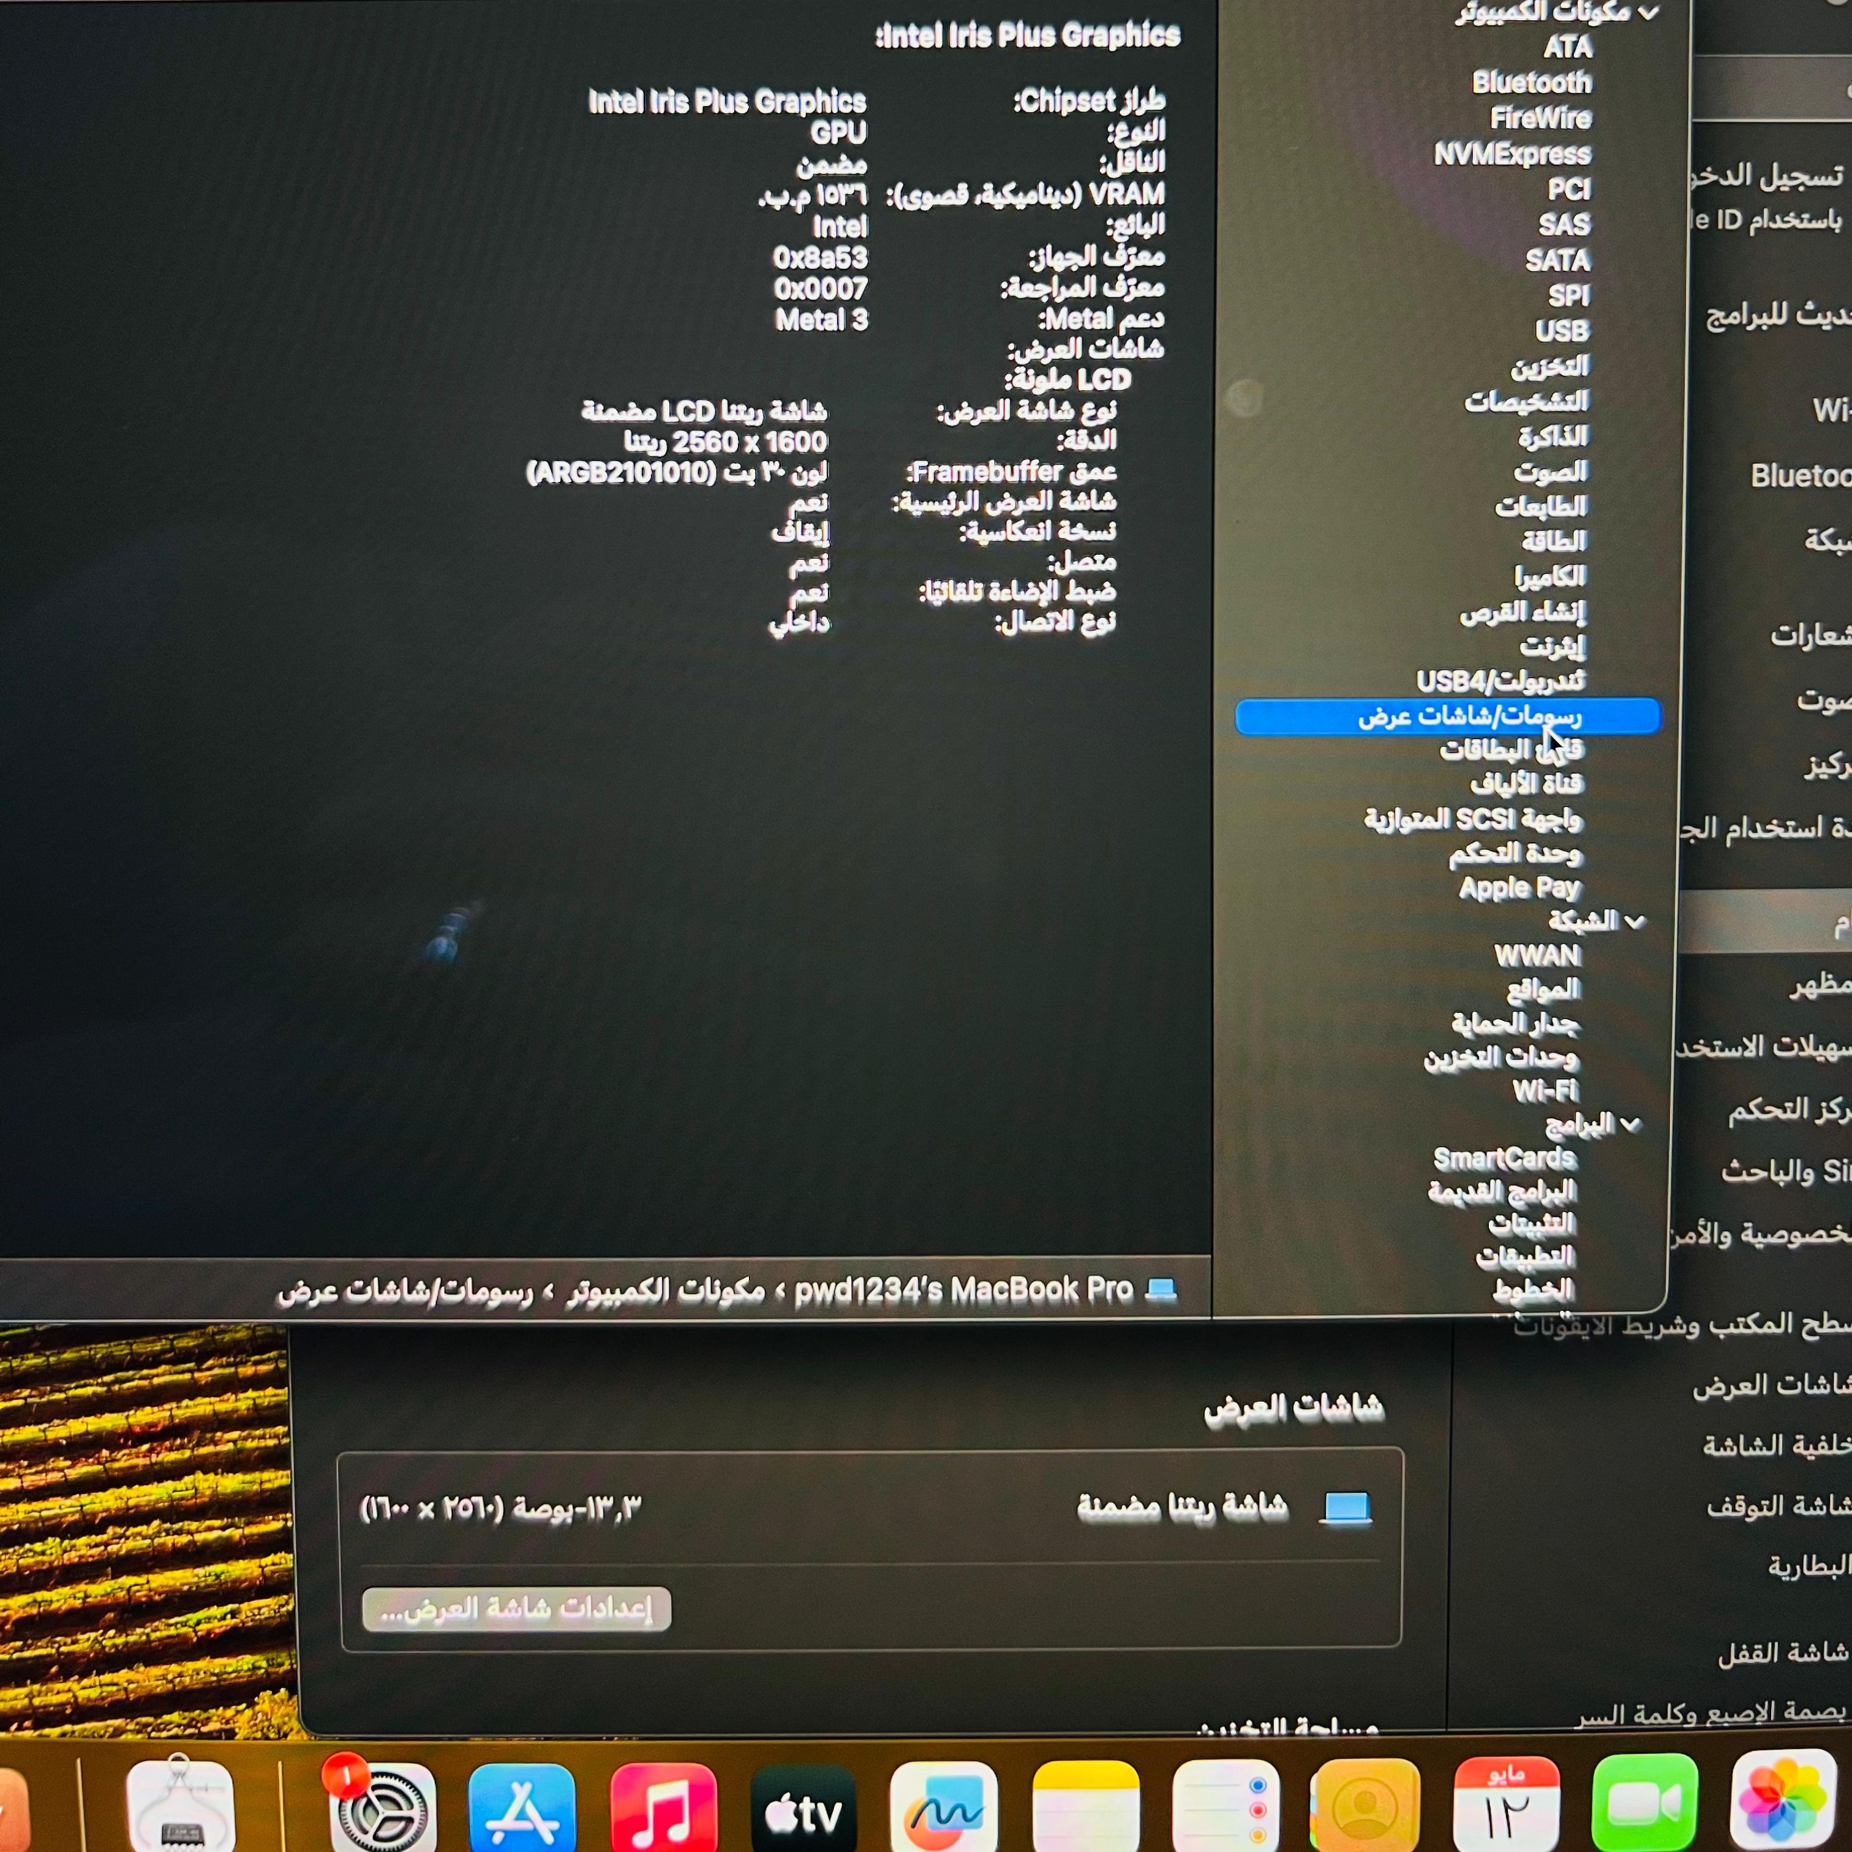Open Freeform app in the Dock
This screenshot has width=1852, height=1852.
[x=944, y=1807]
